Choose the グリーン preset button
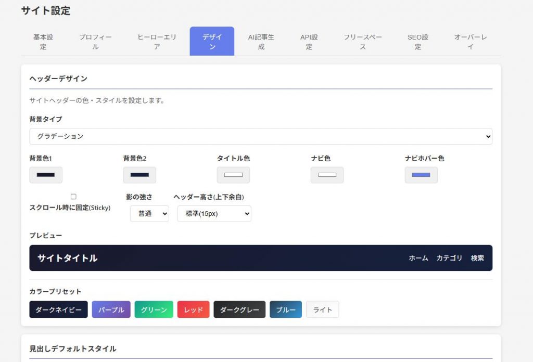The width and height of the screenshot is (533, 362). (154, 309)
